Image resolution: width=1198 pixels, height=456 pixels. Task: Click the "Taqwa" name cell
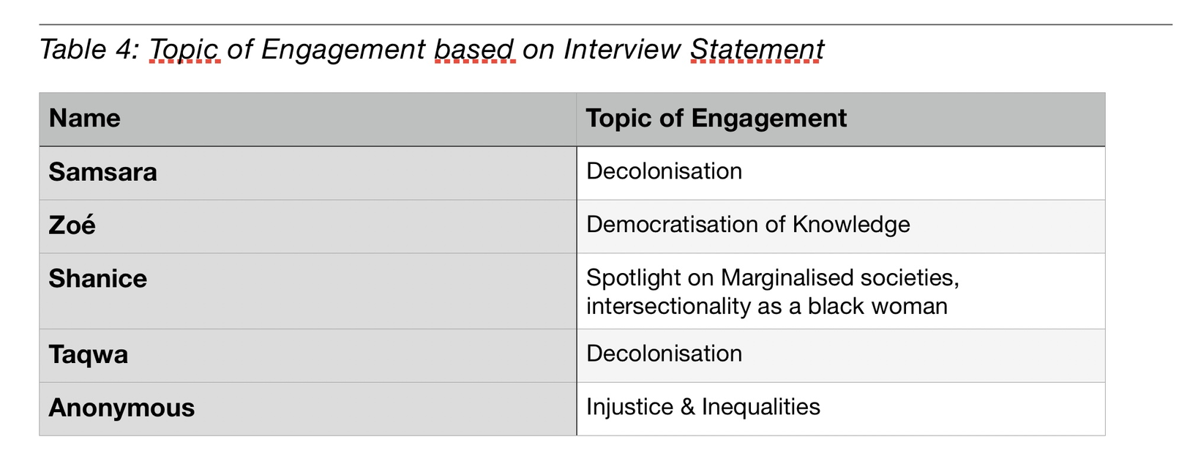coord(88,355)
